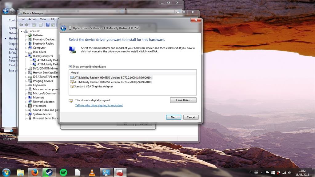This screenshot has width=315, height=177.
Task: Open the Windows Start orb
Action: (6, 172)
